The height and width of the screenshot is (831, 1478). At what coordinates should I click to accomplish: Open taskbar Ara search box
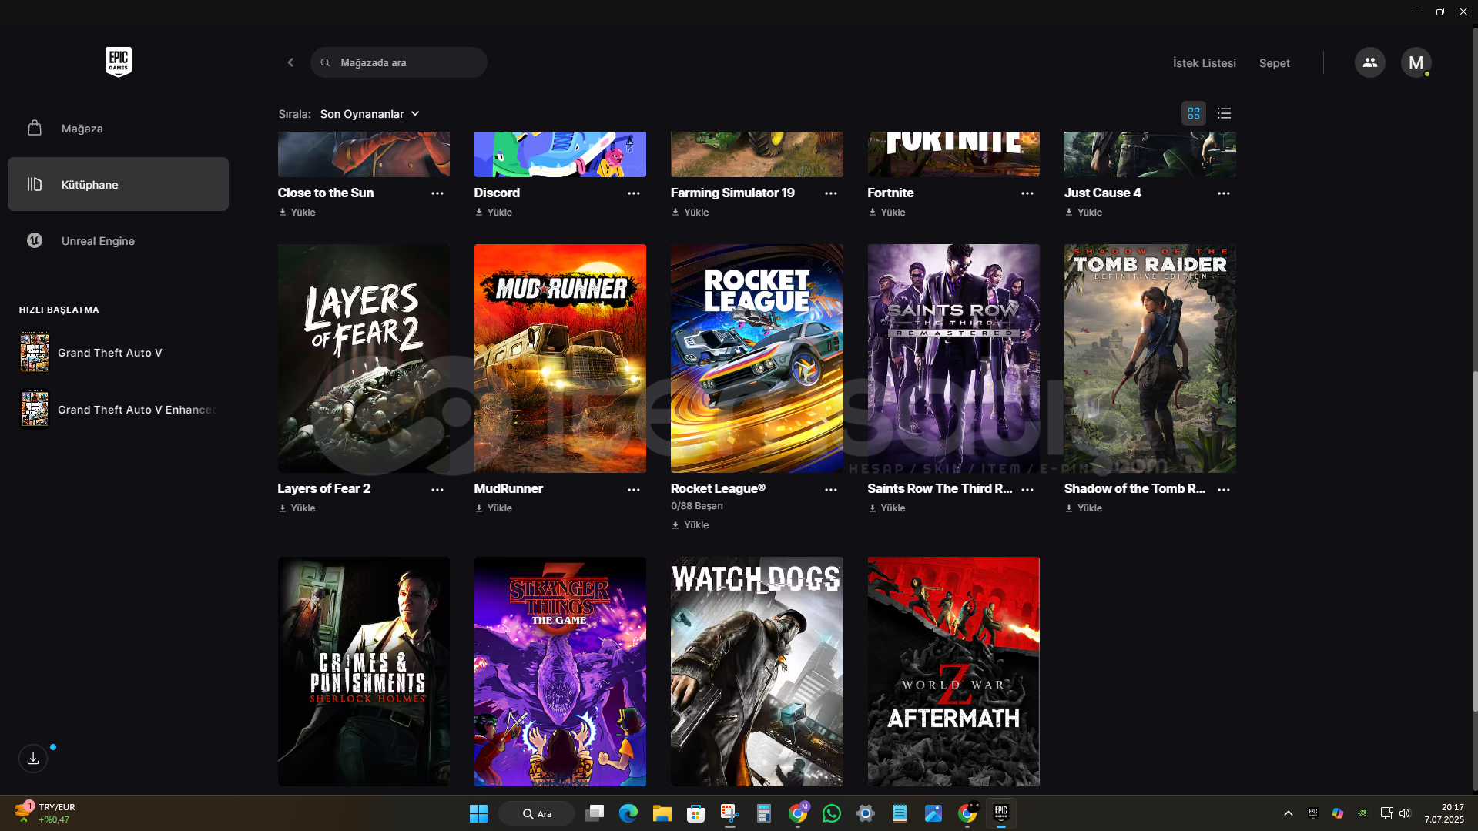(x=537, y=813)
